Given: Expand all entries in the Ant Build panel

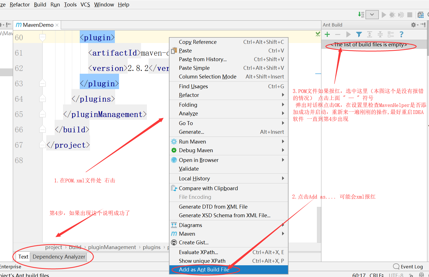Looking at the screenshot, I should (369, 34).
